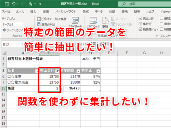
Task: Open the 売上合計 filter dropdown
Action: [x=57, y=71]
